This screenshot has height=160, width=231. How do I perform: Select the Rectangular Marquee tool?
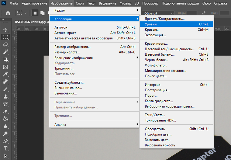pos(5,37)
